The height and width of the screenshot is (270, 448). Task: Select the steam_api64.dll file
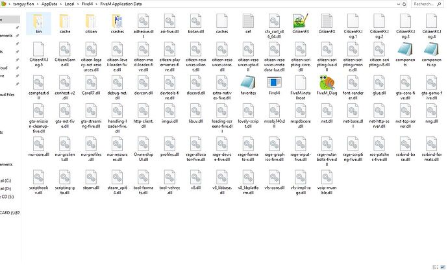[x=117, y=182]
